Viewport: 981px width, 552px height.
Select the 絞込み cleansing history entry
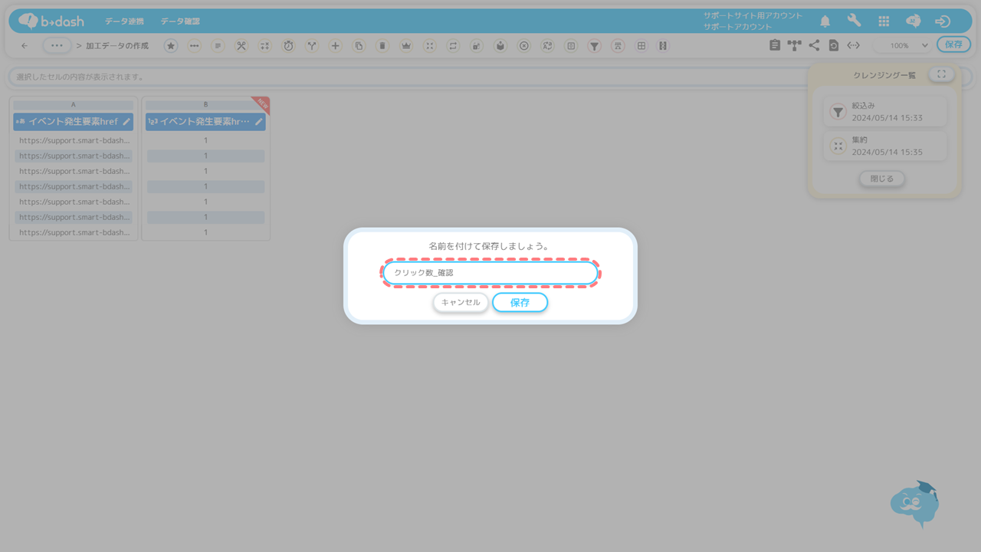[x=885, y=112]
